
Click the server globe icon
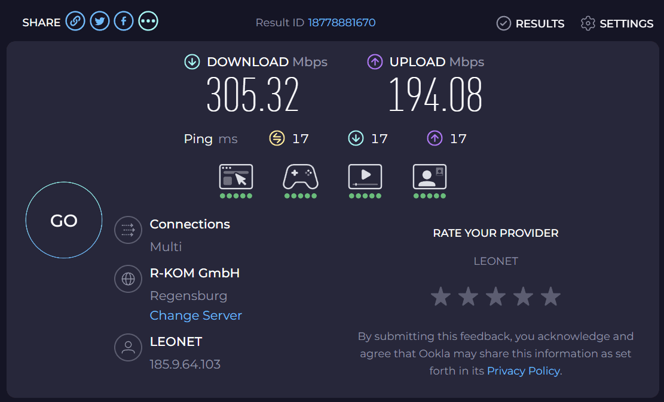click(128, 279)
